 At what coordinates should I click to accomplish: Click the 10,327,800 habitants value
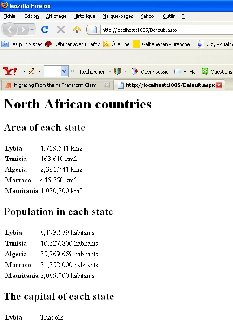pyautogui.click(x=69, y=243)
